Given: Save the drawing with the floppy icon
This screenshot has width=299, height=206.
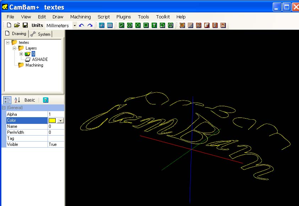Looking at the screenshot, I should coord(25,25).
